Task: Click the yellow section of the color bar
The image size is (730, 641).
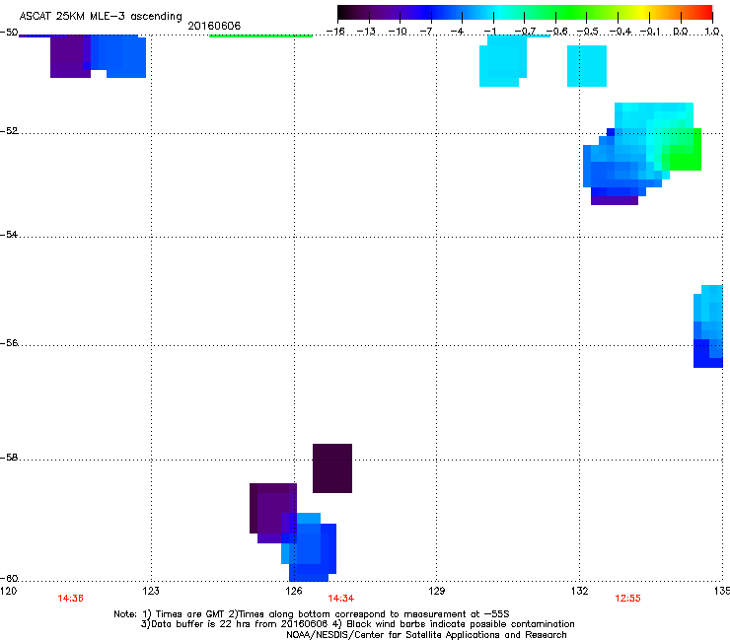Action: point(641,13)
